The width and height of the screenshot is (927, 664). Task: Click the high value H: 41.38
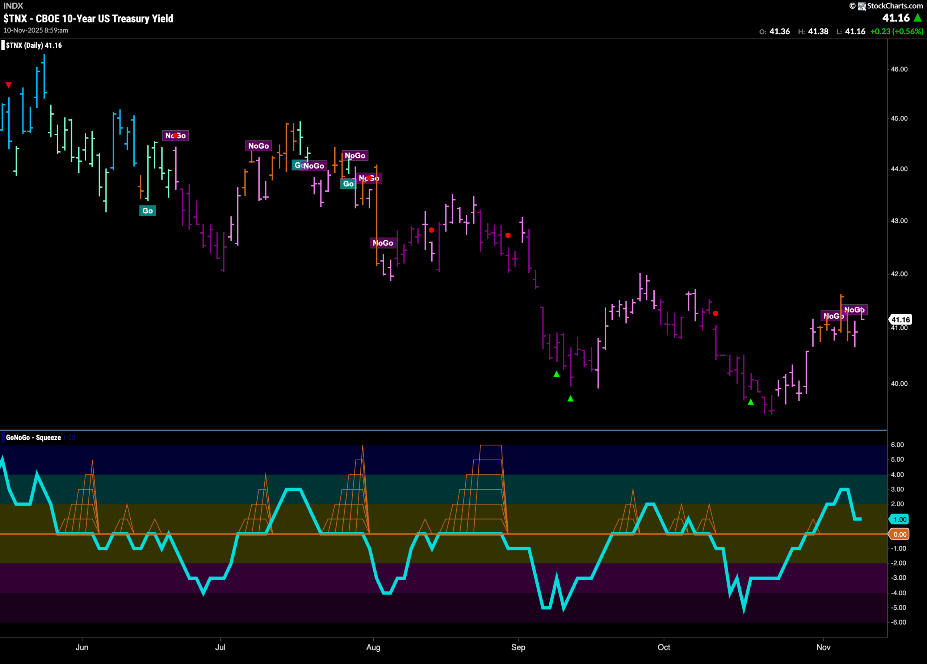(813, 31)
